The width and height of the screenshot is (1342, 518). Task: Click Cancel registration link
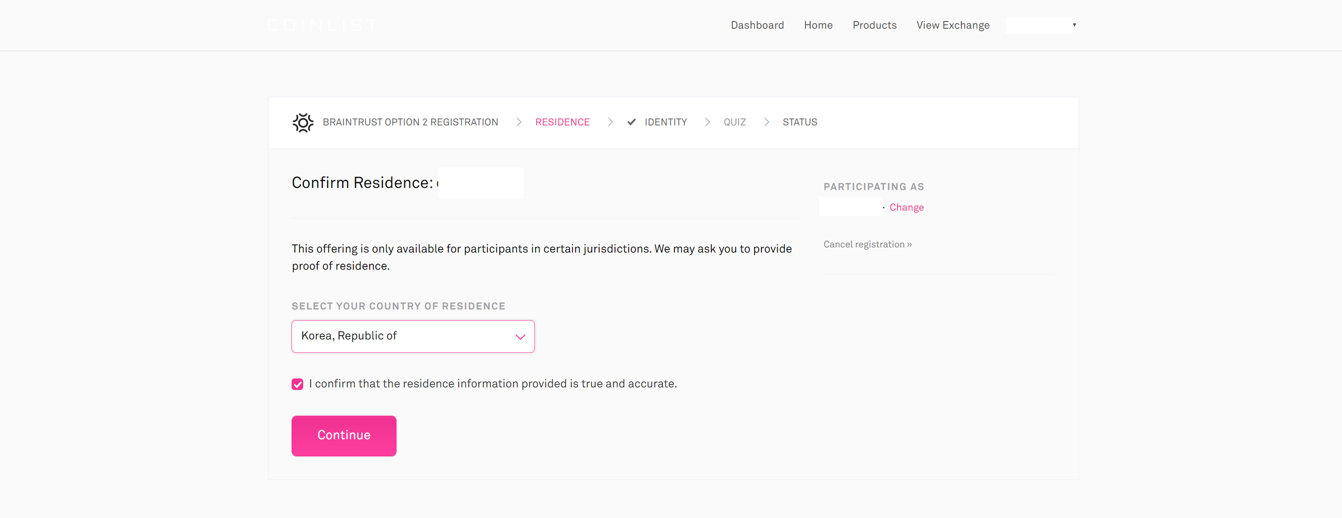coord(868,244)
